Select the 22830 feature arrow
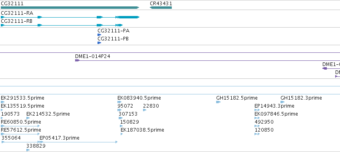Screen dimensions: 340x152 tap(145, 110)
